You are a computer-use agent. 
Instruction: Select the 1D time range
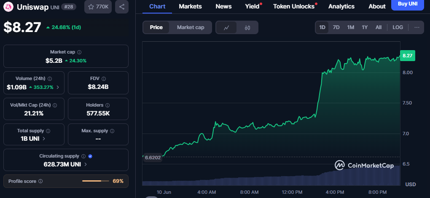(x=322, y=27)
